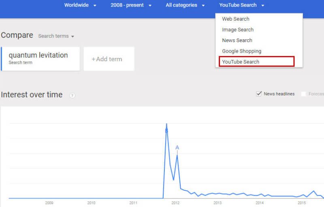Uncheck the News headlines checkbox
324x207 pixels.
pos(259,94)
